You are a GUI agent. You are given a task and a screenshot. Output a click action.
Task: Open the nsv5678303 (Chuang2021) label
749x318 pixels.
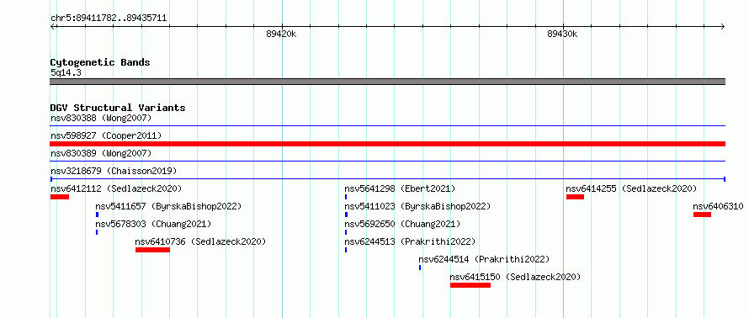click(153, 224)
